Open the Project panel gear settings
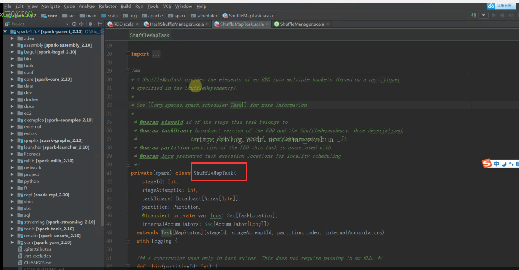Image resolution: width=519 pixels, height=270 pixels. pyautogui.click(x=91, y=24)
